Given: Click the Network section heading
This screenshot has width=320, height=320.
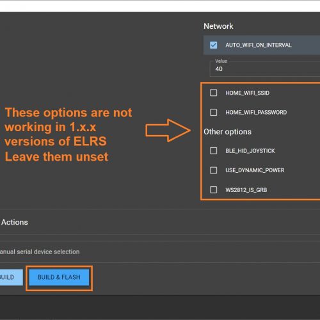Looking at the screenshot, I should click(x=218, y=26).
